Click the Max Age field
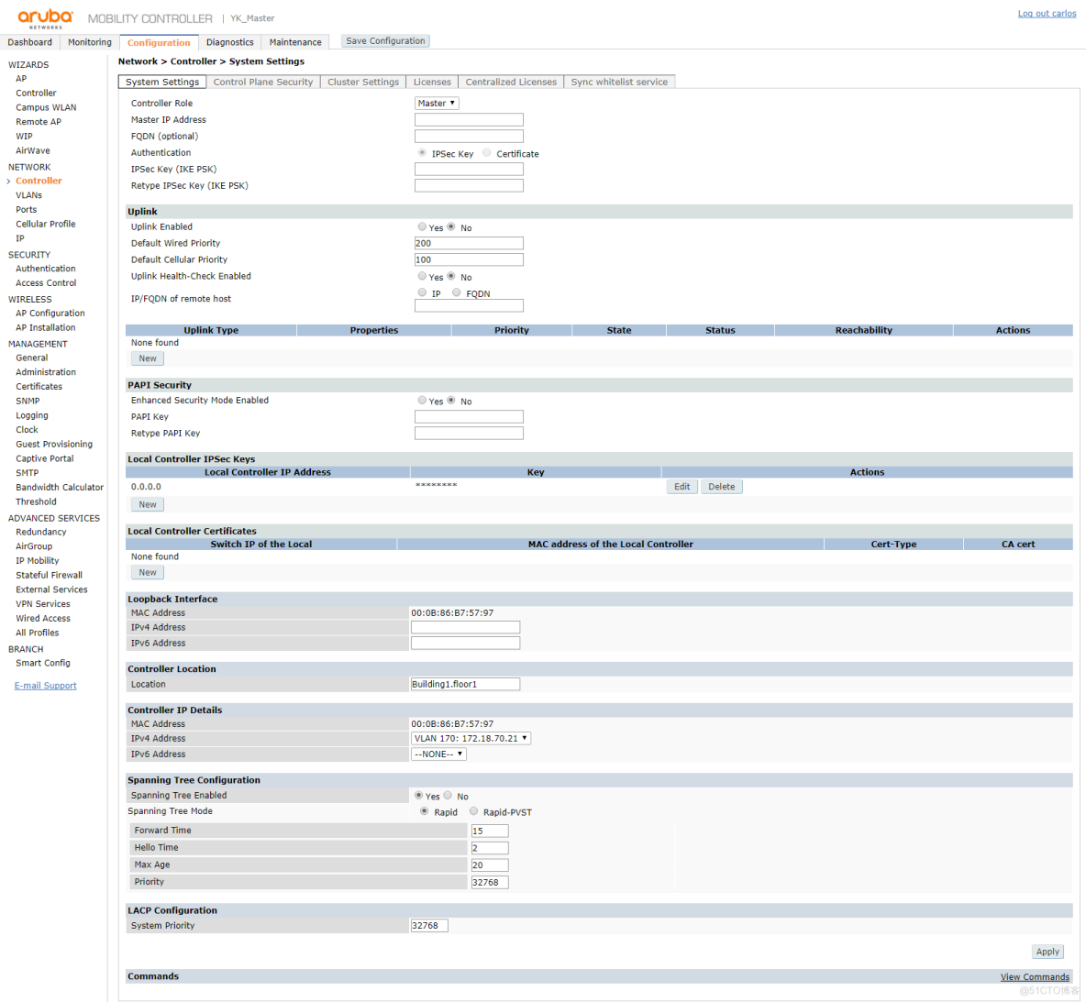Image resolution: width=1086 pixels, height=1002 pixels. tap(490, 865)
